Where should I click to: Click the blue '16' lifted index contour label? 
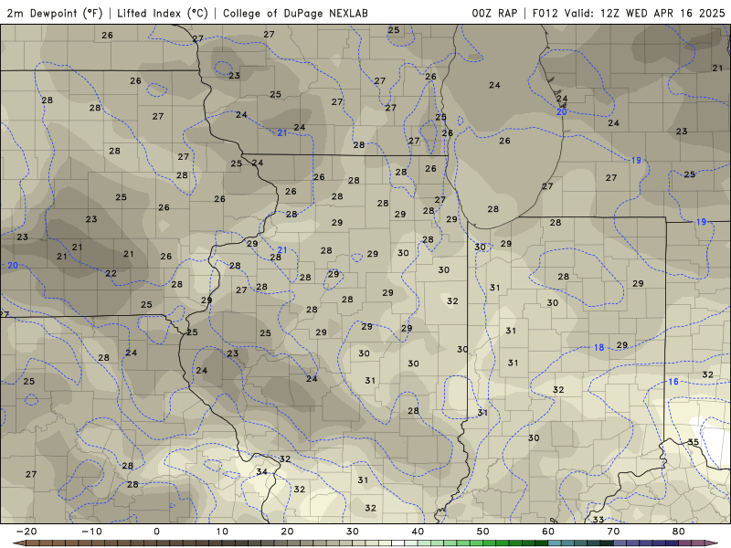tap(673, 382)
